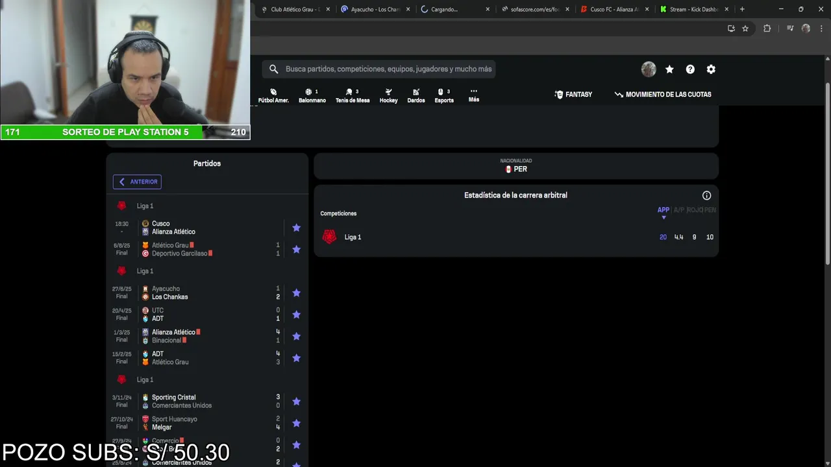The width and height of the screenshot is (831, 467).
Task: Open the FANTASY link
Action: [x=573, y=95]
